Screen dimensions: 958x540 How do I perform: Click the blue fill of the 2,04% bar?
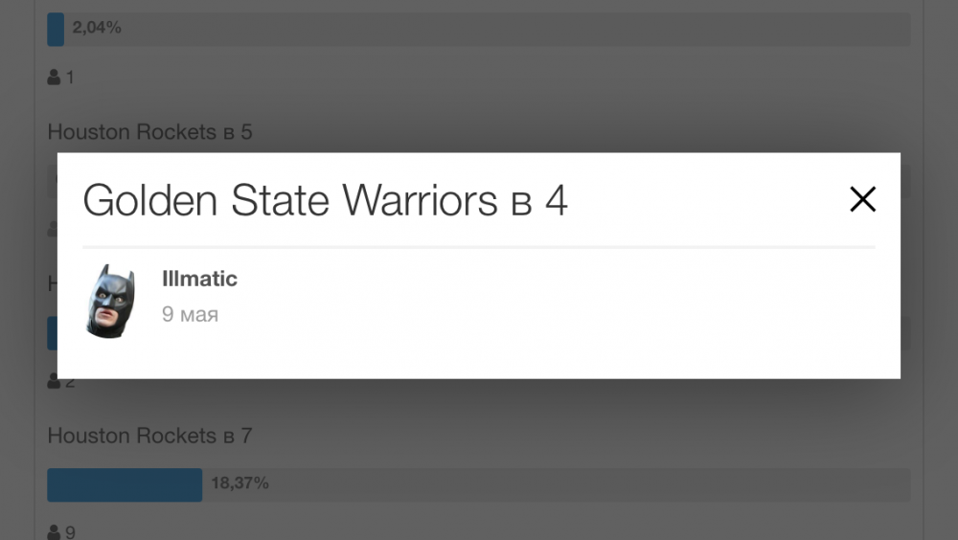tap(56, 29)
